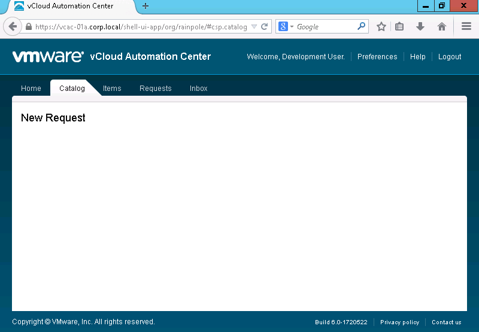
Task: Minimize the browser window
Action: [426, 5]
